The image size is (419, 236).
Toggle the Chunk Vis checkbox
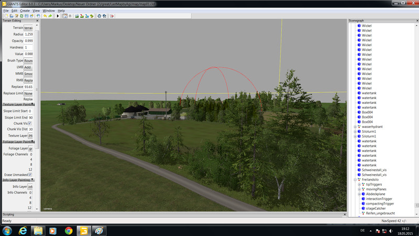coord(30,123)
